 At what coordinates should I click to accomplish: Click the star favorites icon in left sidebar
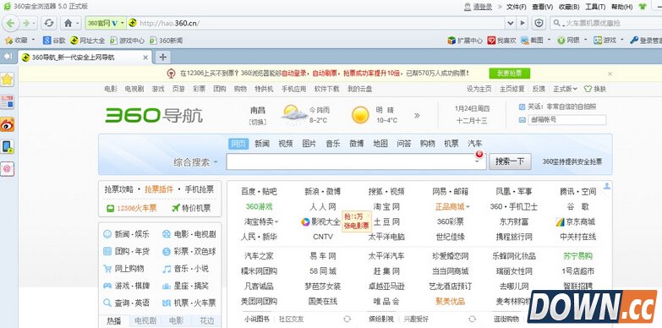tap(7, 79)
